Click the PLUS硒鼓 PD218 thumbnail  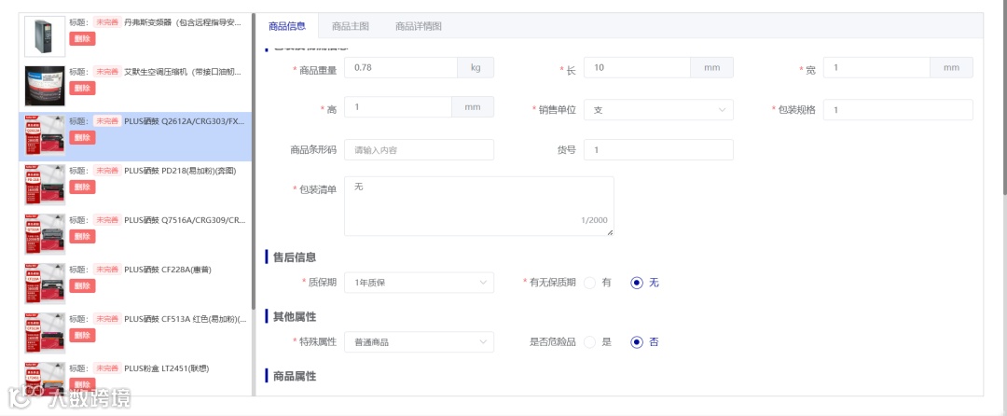45,185
